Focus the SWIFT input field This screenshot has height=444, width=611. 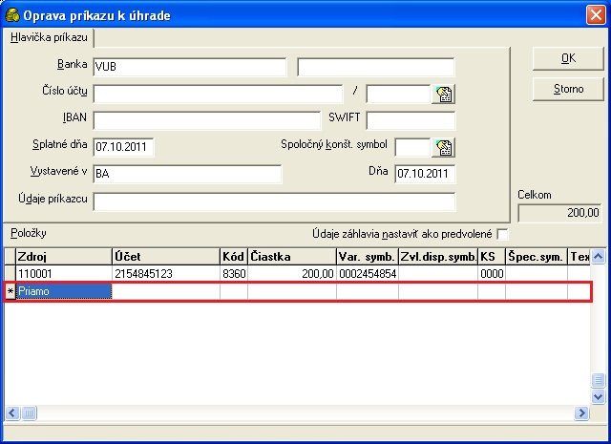(410, 120)
